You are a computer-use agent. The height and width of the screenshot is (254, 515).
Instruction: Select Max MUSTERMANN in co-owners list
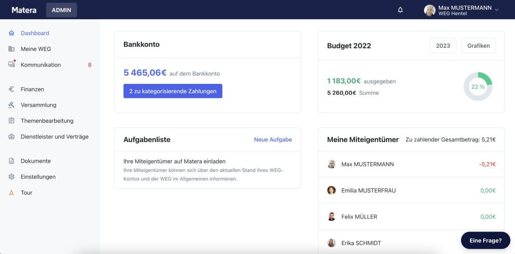[x=411, y=164]
